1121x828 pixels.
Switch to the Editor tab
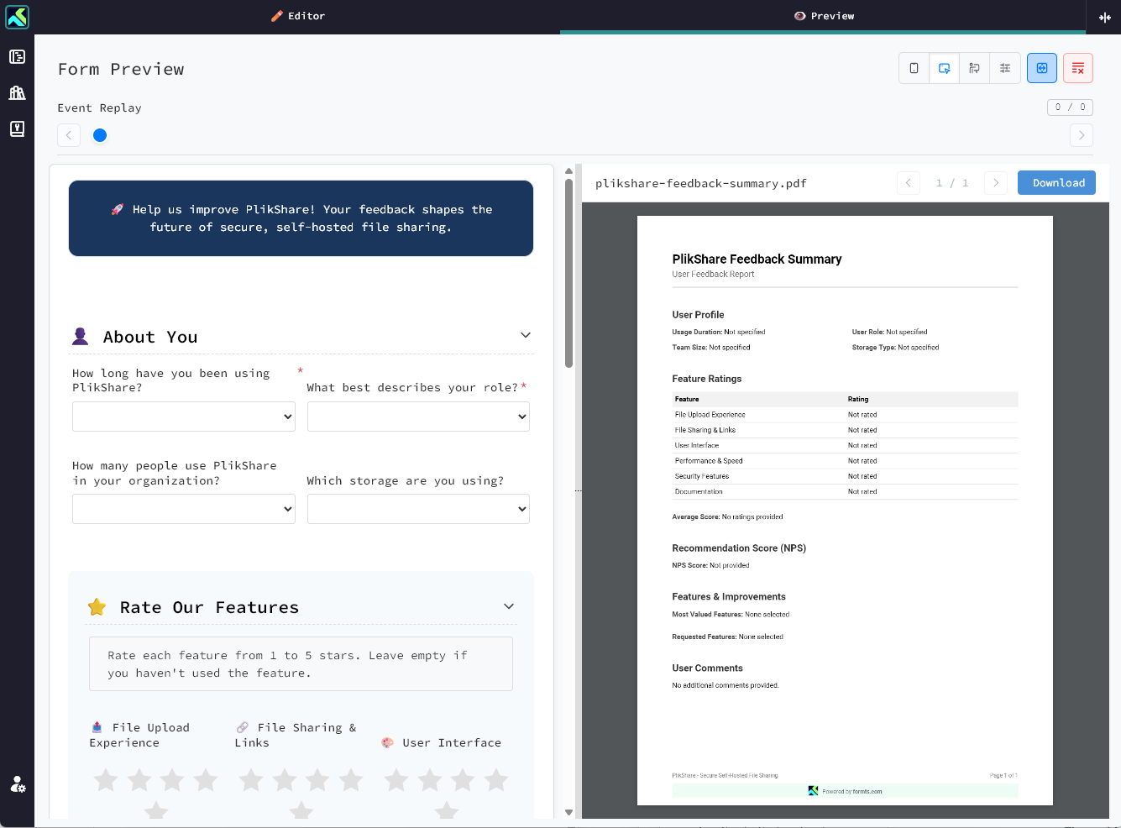click(298, 16)
